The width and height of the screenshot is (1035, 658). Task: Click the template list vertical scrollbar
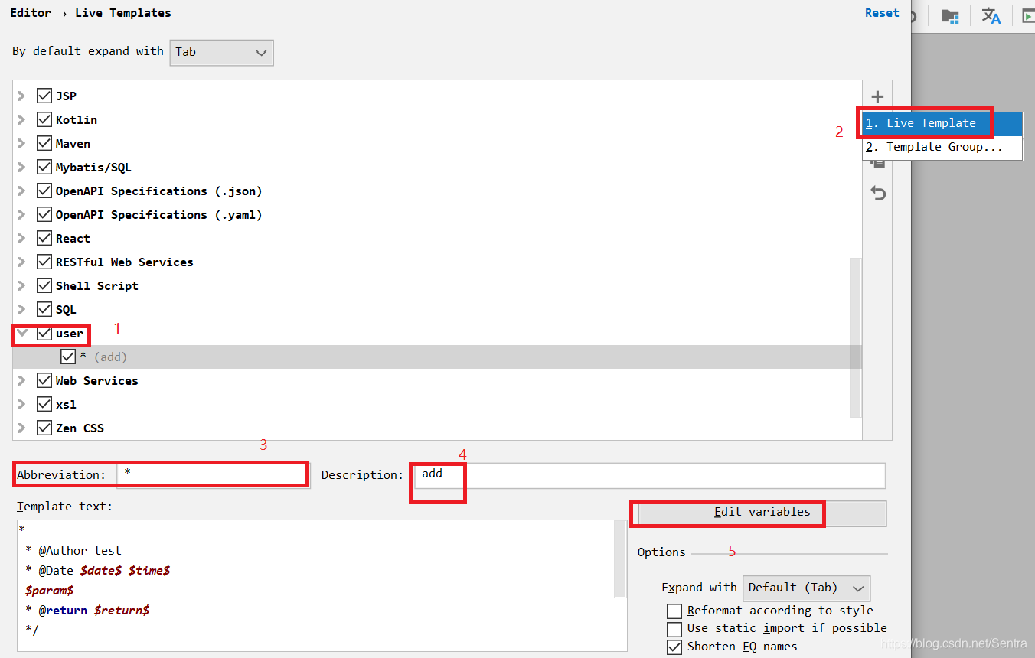coord(855,337)
